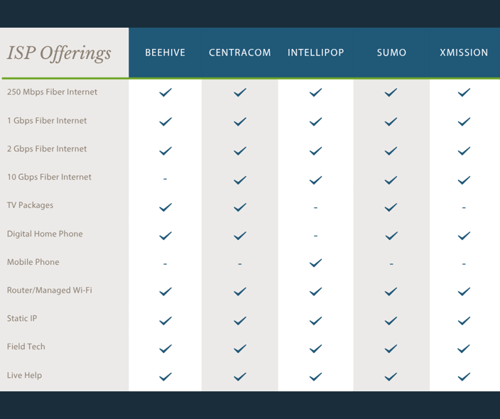Click Intellipop's Mobile Phone checkmark
500x419 pixels.
[316, 263]
